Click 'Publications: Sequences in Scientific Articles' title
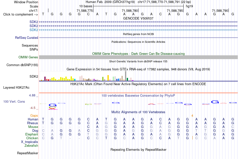This screenshot has height=159, width=238. 138,42
